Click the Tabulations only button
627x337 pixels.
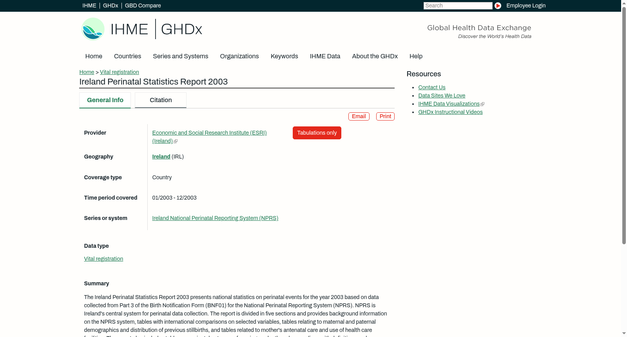[x=317, y=133]
